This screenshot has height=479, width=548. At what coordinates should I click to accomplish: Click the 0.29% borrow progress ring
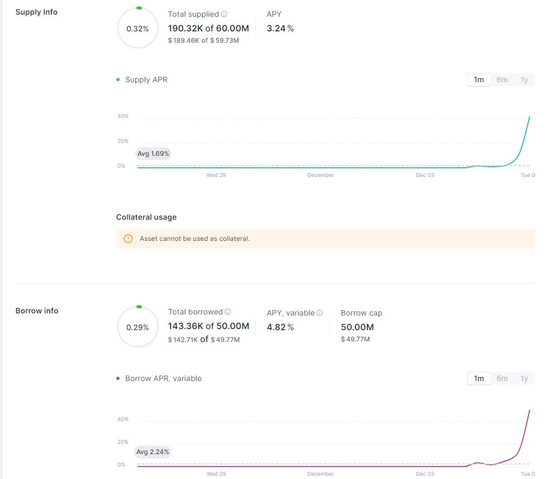[137, 327]
